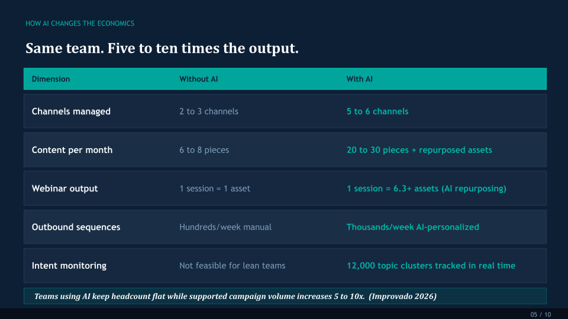Viewport: 568px width, 319px height.
Task: Click the "Dimension" column header
Action: pyautogui.click(x=51, y=79)
